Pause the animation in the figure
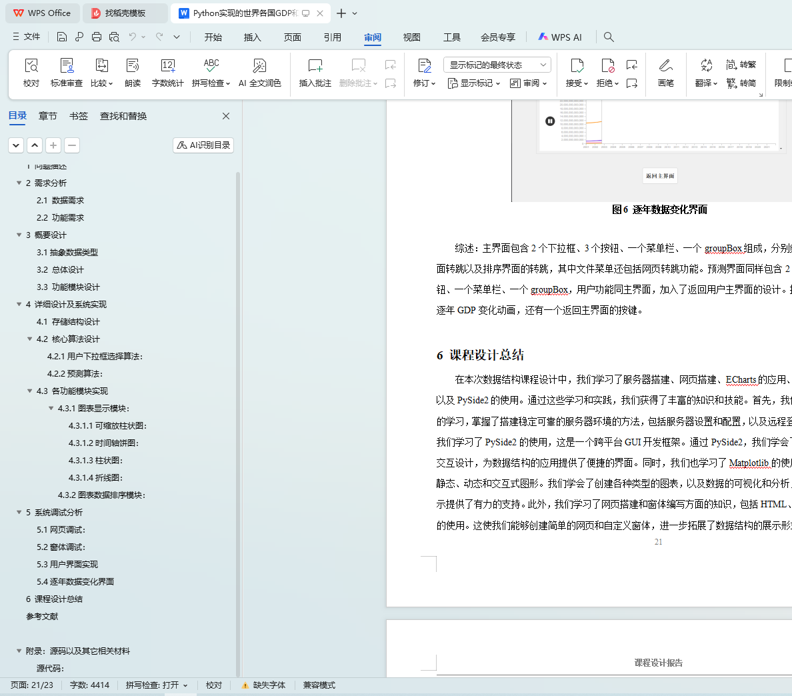Image resolution: width=792 pixels, height=696 pixels. tap(550, 121)
